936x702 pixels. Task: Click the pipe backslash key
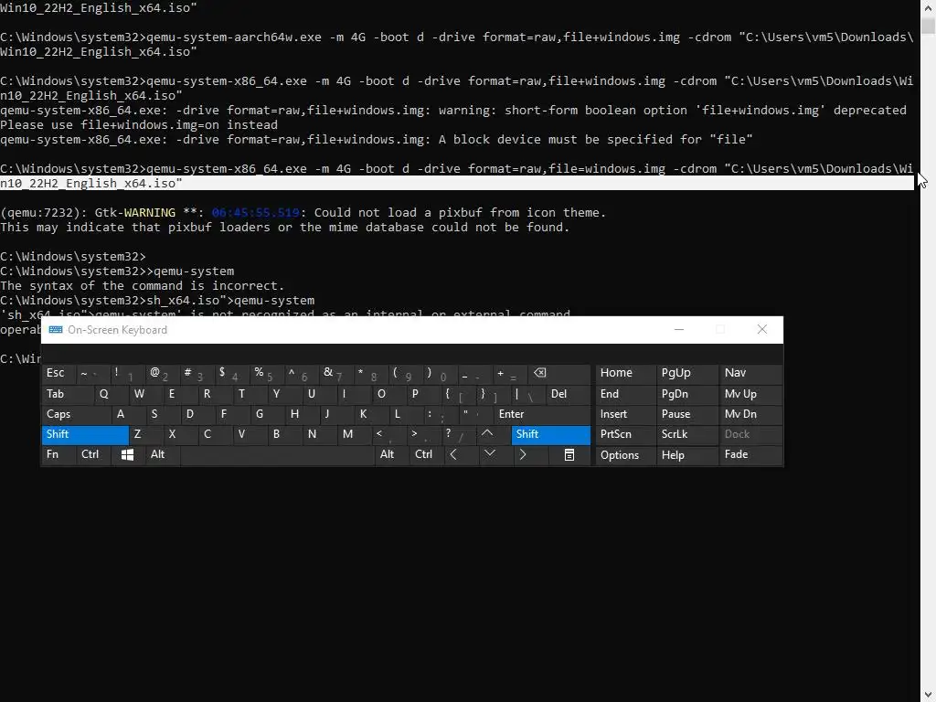(527, 394)
